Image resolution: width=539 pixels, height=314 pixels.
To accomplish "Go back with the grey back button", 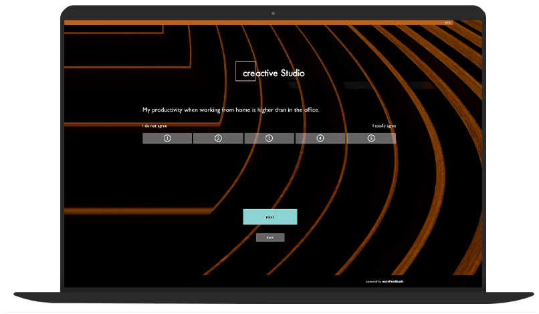I will [x=270, y=237].
